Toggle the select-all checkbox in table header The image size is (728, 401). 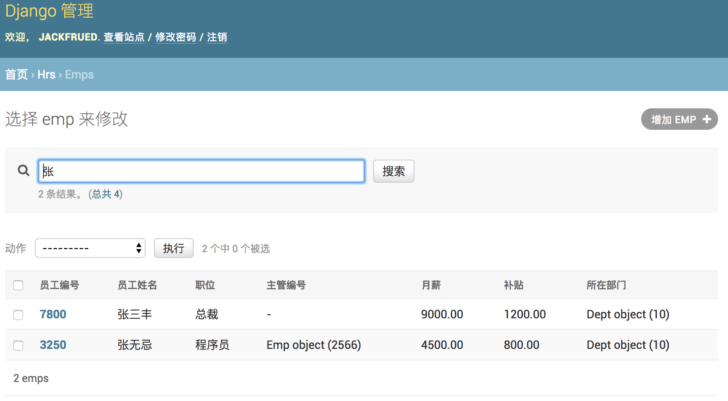(18, 285)
